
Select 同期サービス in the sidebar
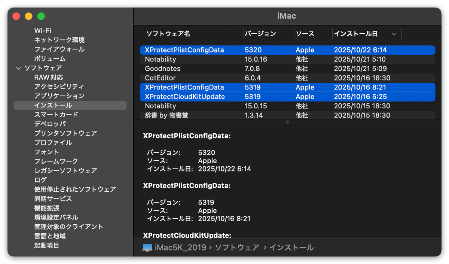(53, 199)
